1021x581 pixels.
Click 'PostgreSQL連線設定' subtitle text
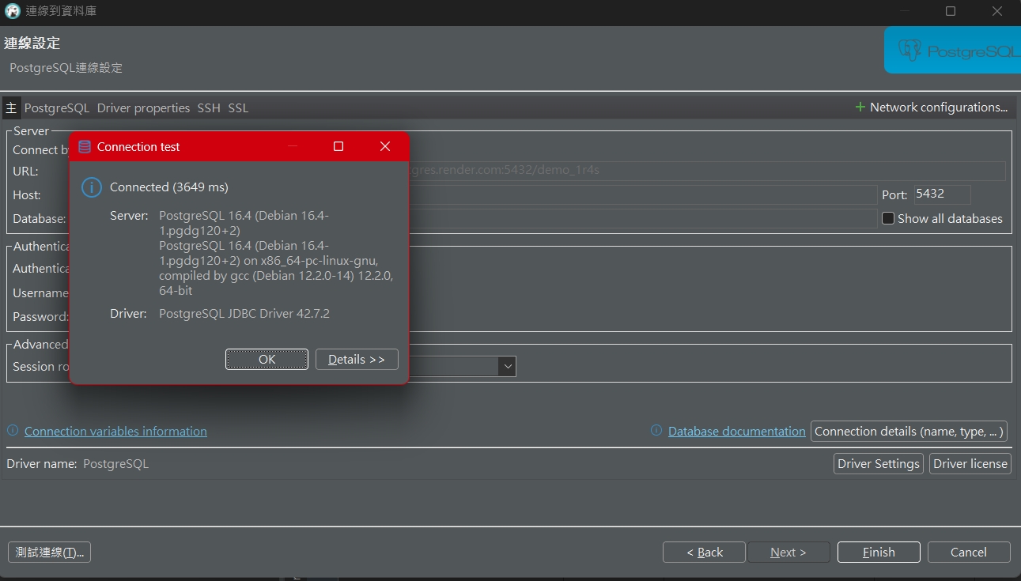click(66, 68)
